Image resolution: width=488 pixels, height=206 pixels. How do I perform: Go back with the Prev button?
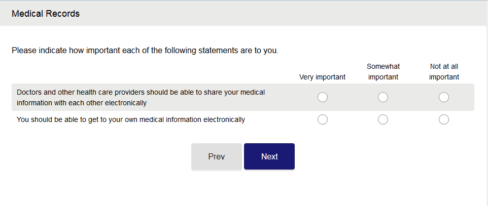tap(216, 156)
